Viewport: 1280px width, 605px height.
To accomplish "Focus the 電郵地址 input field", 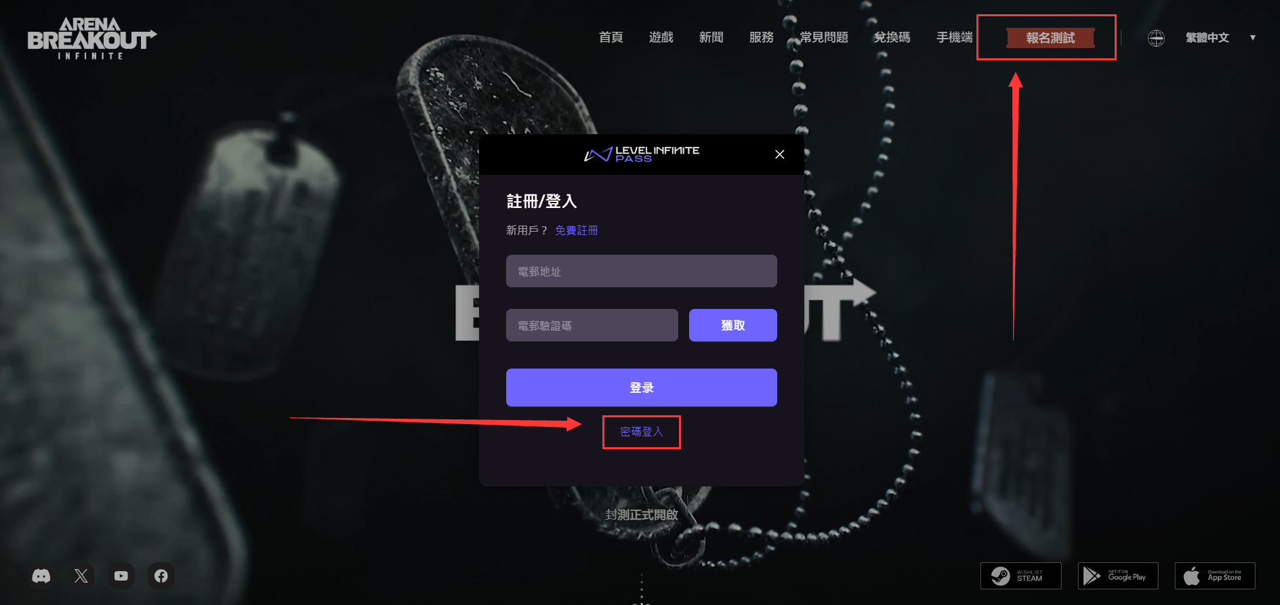I will click(x=642, y=271).
